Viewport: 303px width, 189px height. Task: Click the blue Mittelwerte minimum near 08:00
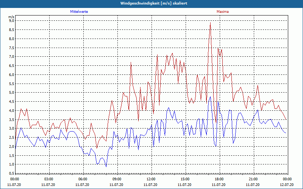[106, 166]
